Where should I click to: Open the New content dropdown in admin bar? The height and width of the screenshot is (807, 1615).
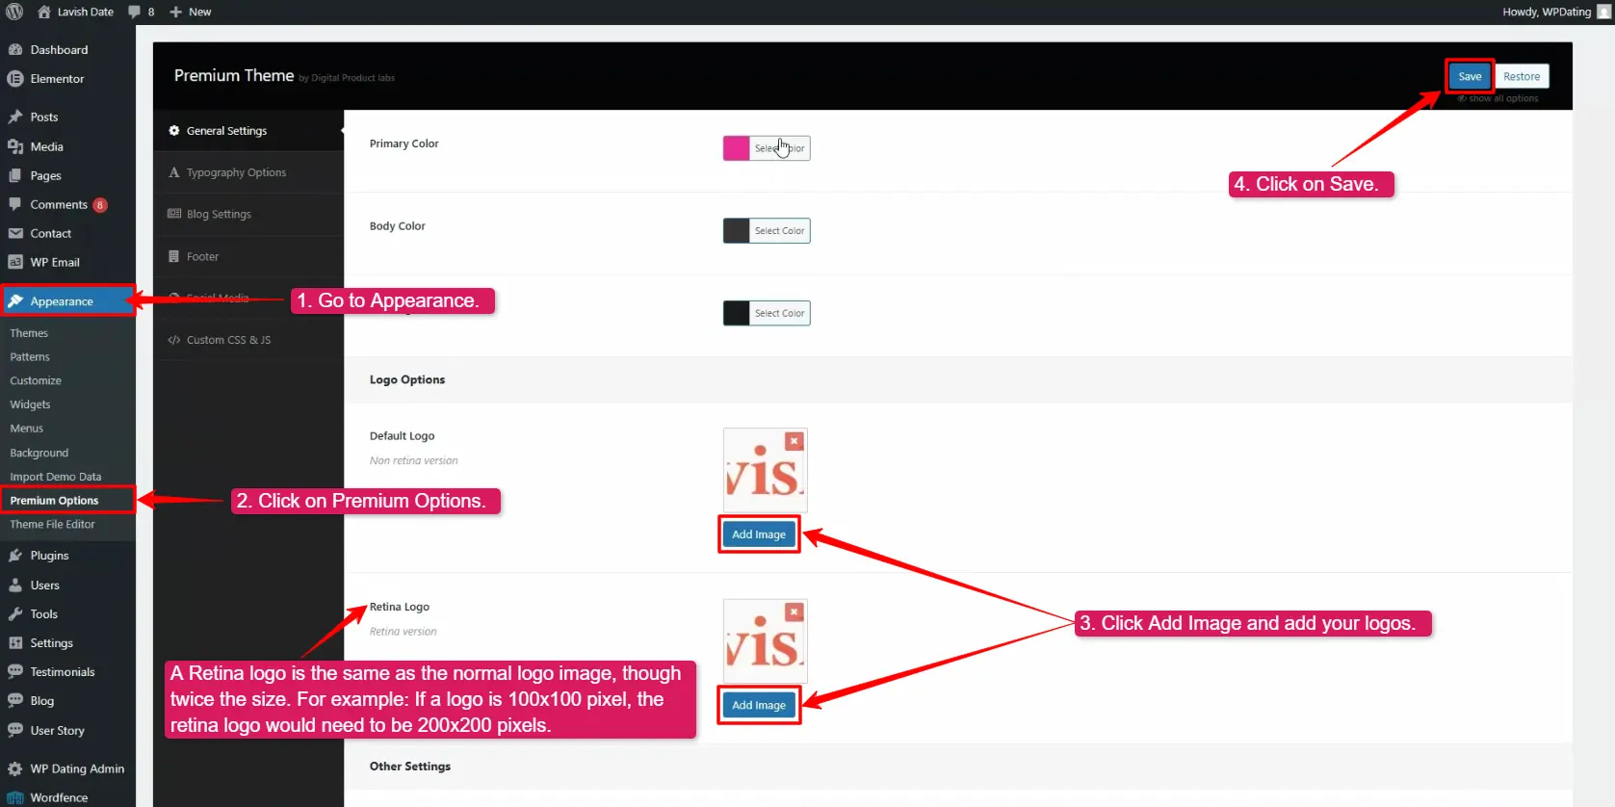191,12
